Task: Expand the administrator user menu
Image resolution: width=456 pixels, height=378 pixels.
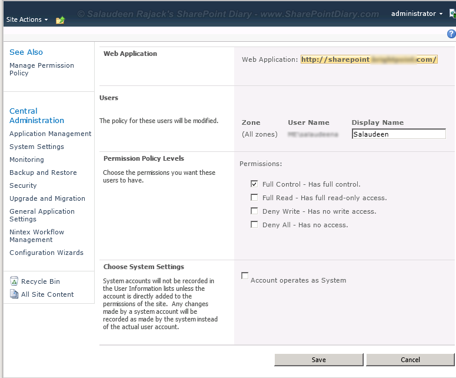Action: 417,14
